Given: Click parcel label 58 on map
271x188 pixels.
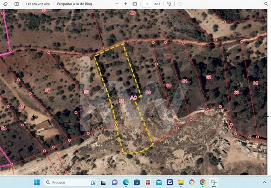Looking at the screenshot, I should click(122, 101).
